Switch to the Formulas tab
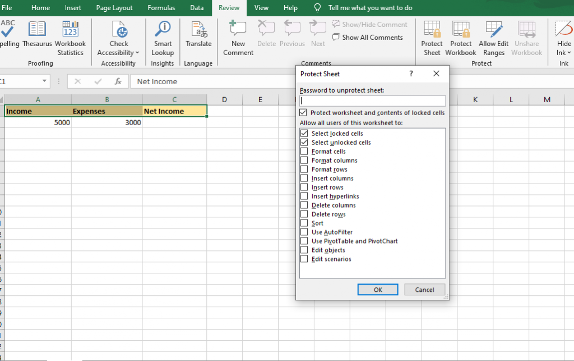The image size is (574, 361). (161, 8)
